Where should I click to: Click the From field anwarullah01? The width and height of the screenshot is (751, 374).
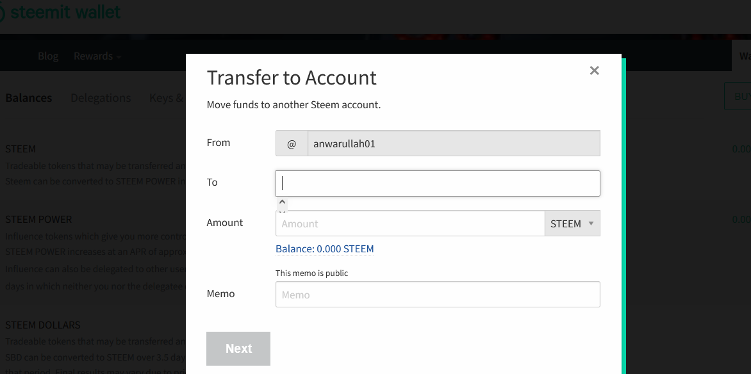pos(454,143)
